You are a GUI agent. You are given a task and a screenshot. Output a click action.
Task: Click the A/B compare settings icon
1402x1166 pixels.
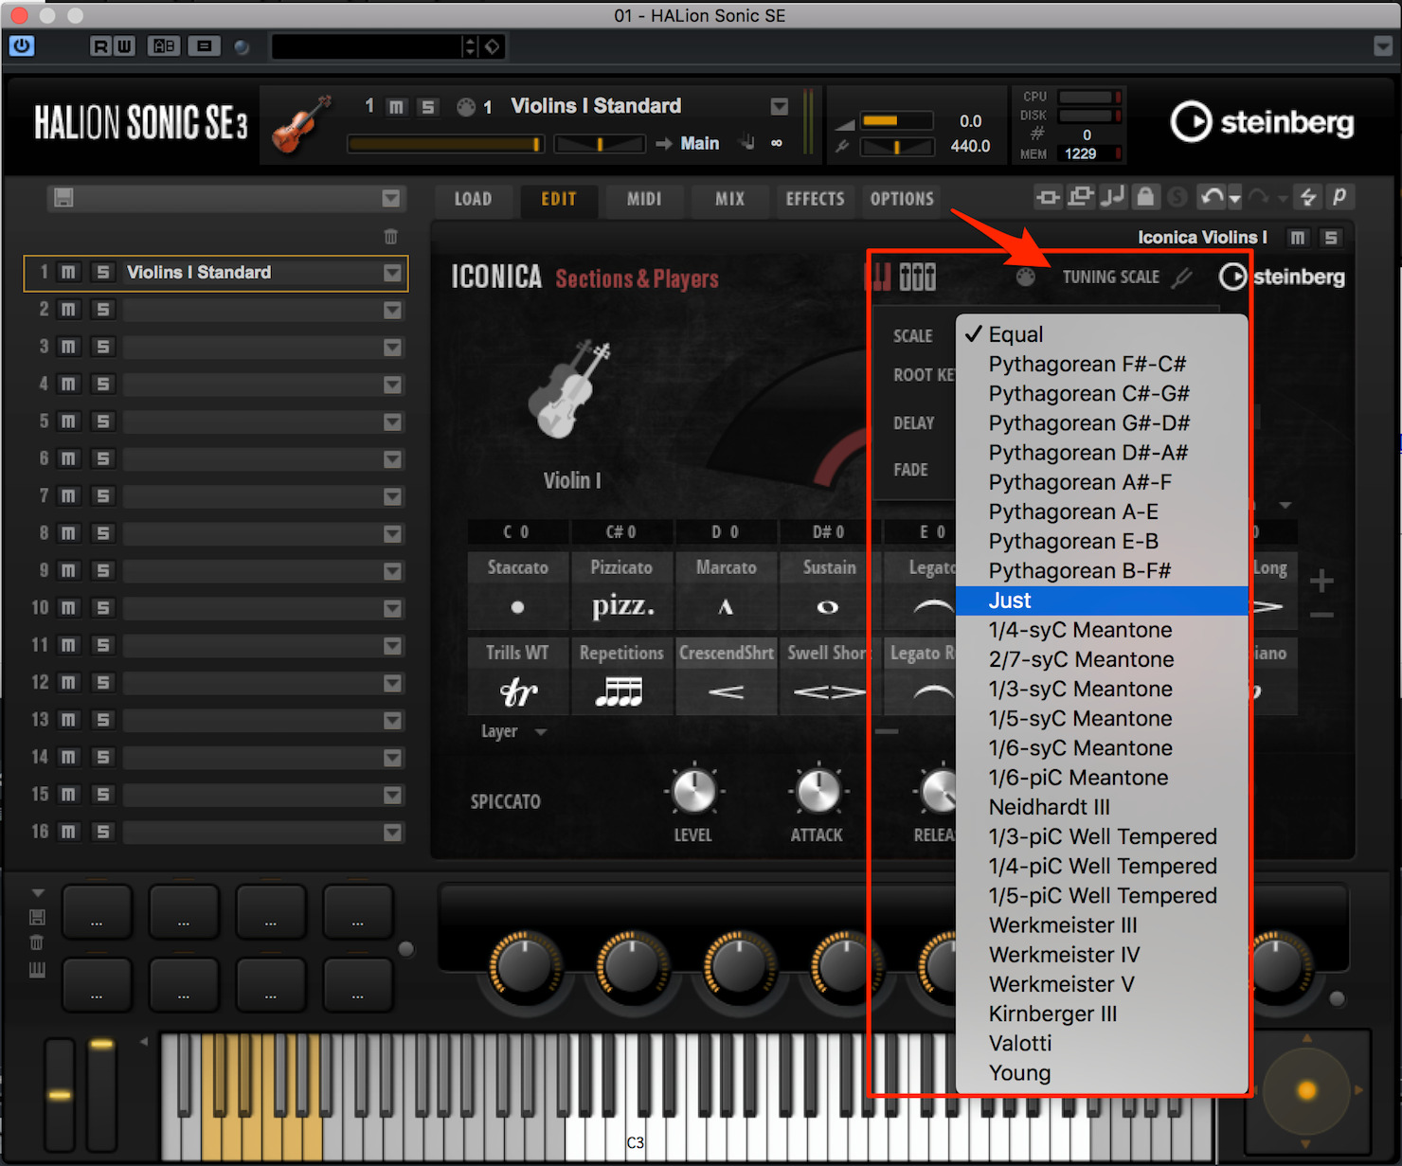coord(164,45)
